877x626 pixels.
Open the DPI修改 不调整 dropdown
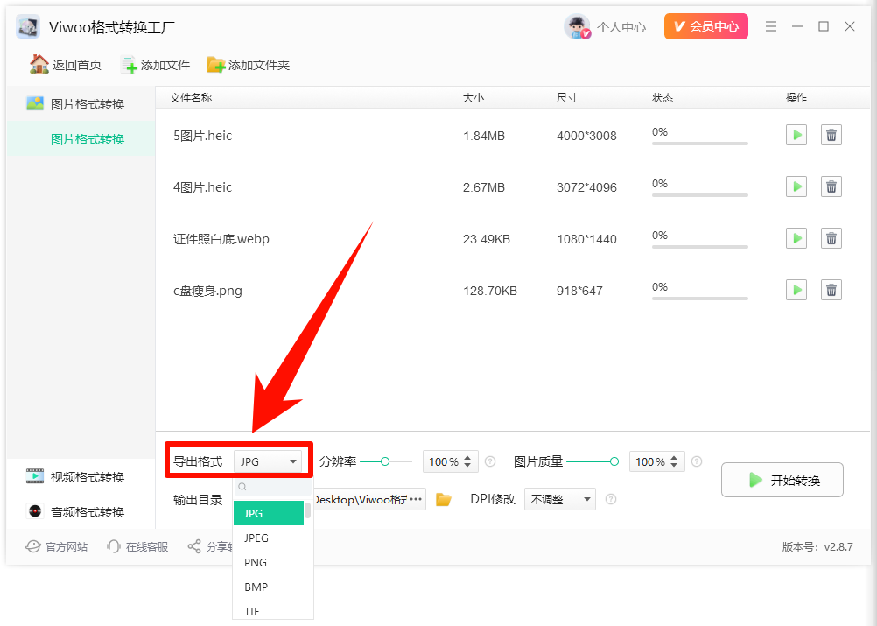coord(560,499)
